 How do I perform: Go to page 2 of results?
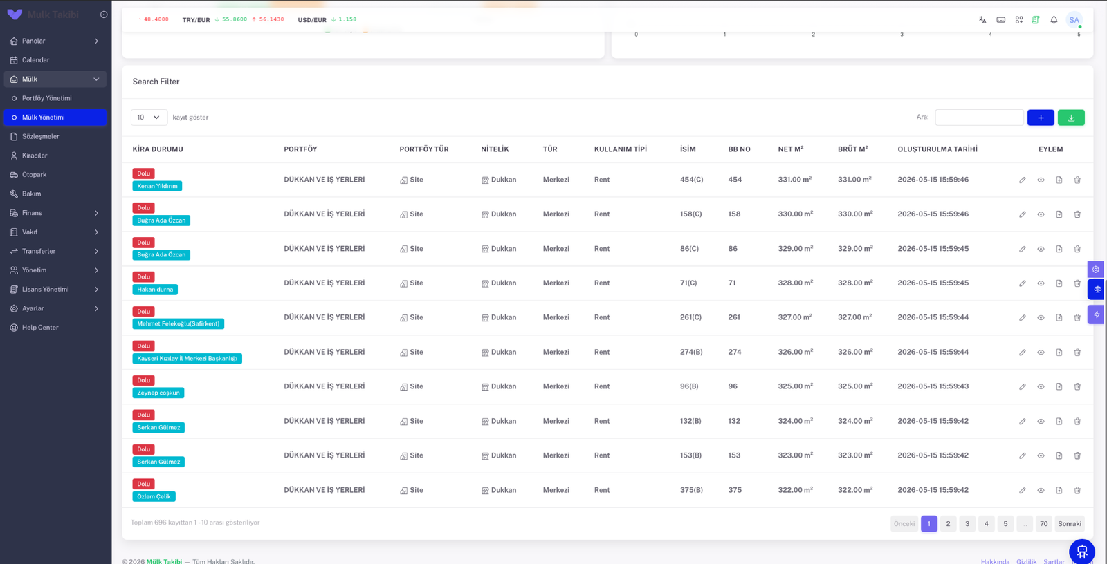949,524
